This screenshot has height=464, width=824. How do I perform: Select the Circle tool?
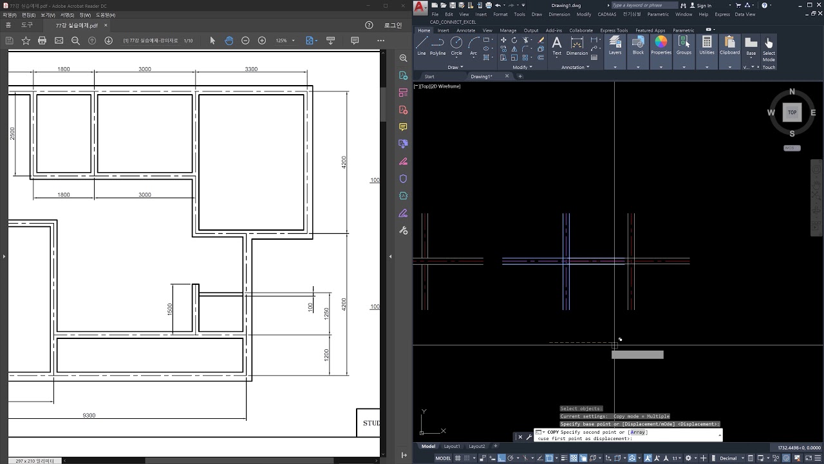[456, 46]
